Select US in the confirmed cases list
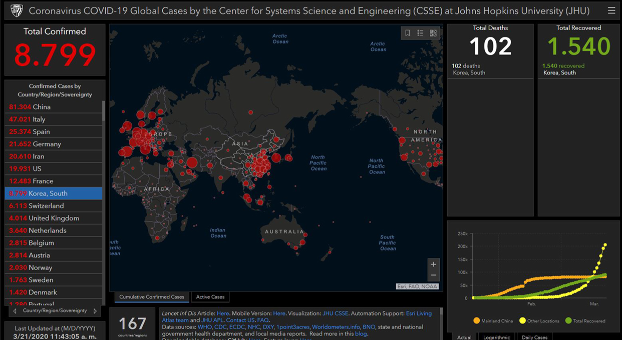The image size is (622, 340). [x=54, y=168]
